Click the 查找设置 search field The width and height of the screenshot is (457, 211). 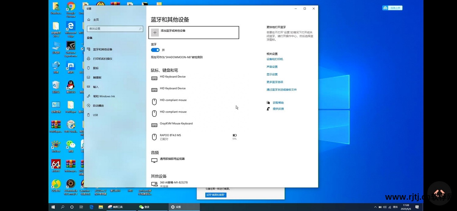pyautogui.click(x=113, y=29)
